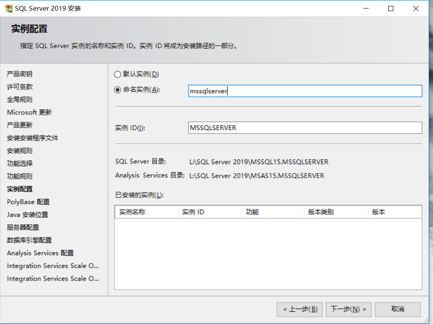The width and height of the screenshot is (433, 324).
Task: Select the 功能规则 step
Action: 20,176
